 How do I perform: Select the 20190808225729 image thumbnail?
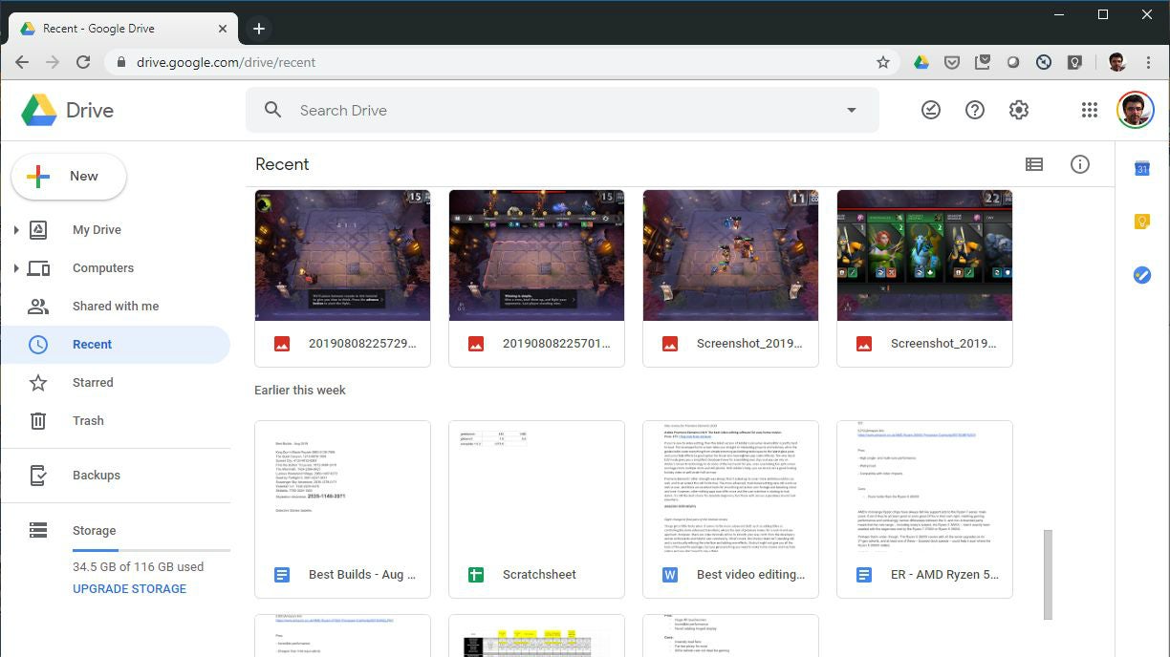(342, 255)
